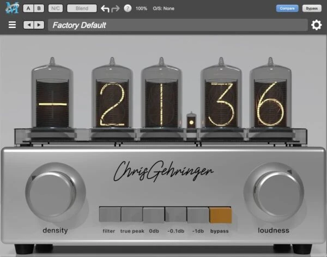
Task: Click the blue Compare button
Action: pos(287,8)
